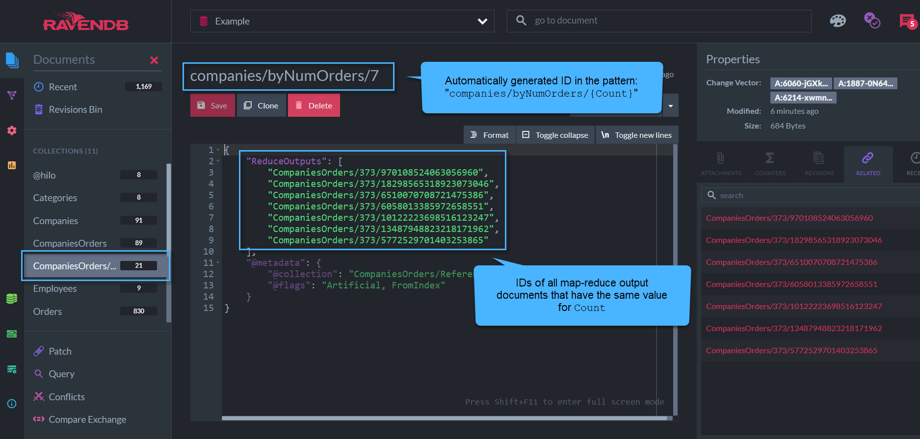The image size is (920, 439).
Task: Switch to the Counters tab
Action: click(x=770, y=164)
